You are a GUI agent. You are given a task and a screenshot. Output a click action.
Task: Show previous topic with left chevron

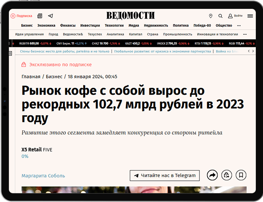[x=249, y=51]
